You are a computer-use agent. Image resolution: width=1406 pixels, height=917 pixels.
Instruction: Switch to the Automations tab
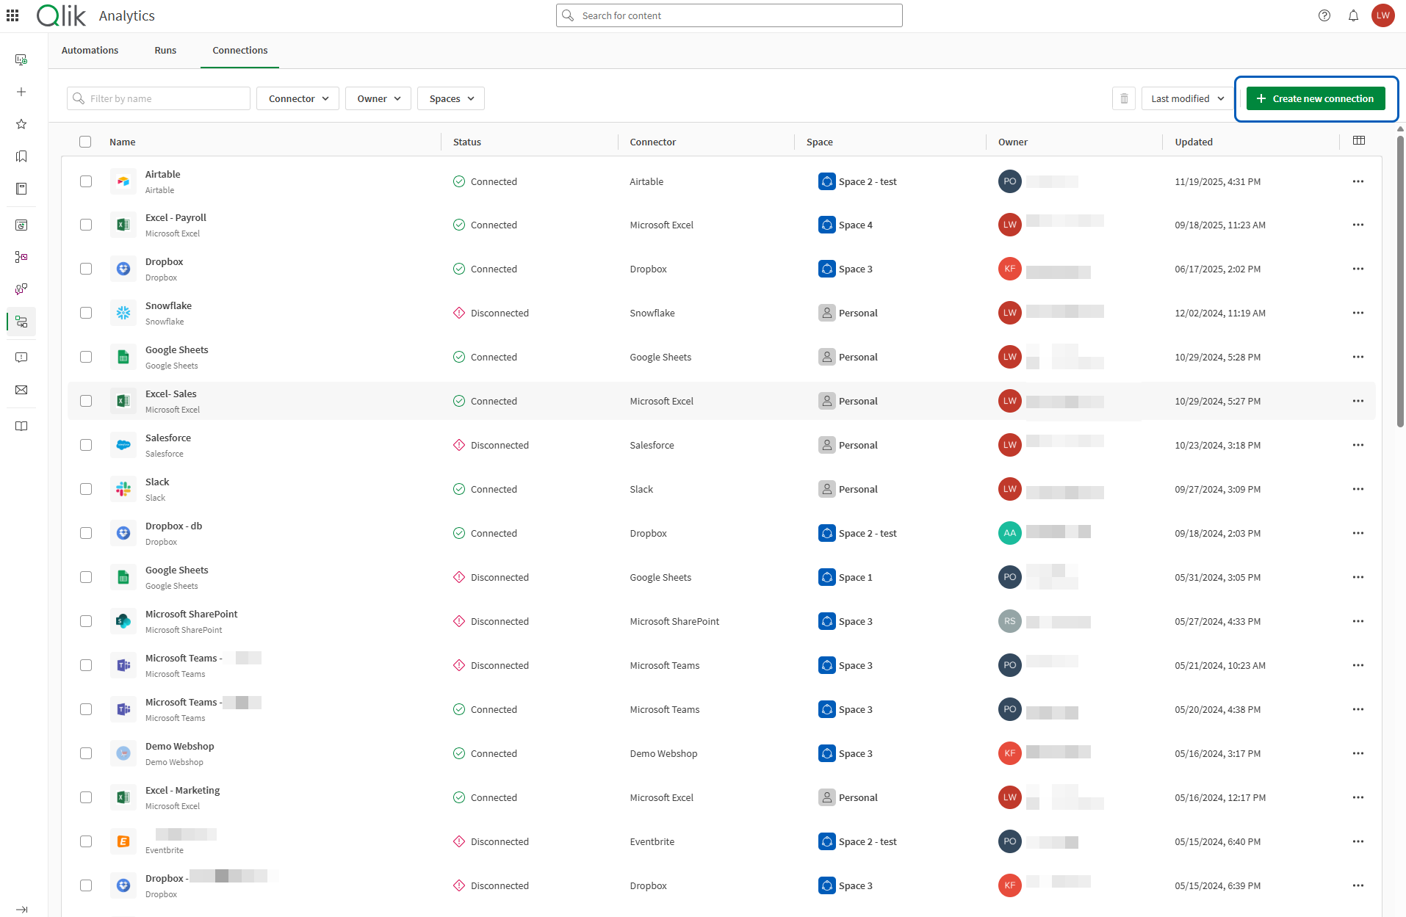(x=90, y=50)
